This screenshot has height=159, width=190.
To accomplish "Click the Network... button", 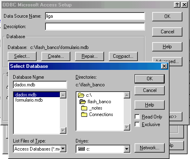I will pos(149,148).
